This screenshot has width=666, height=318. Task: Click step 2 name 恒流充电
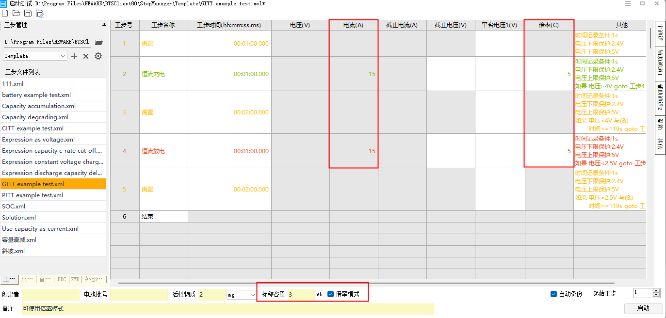(153, 74)
